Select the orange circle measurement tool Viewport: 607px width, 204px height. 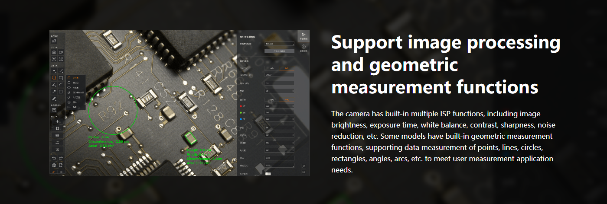[54, 77]
